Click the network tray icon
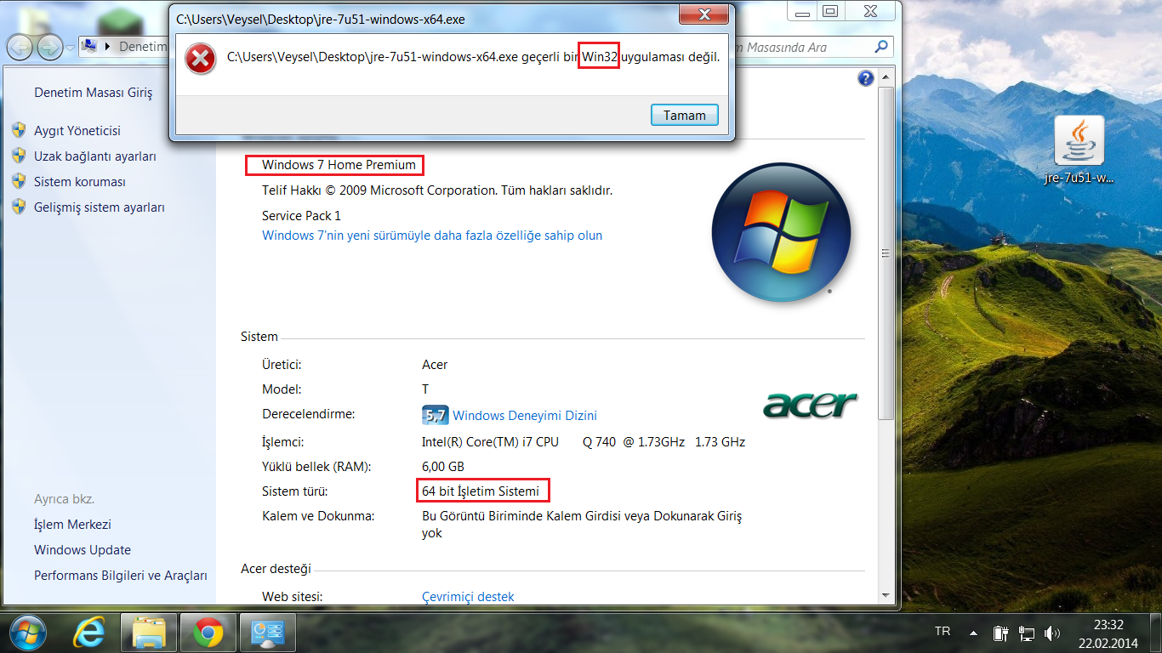This screenshot has width=1162, height=653. click(x=1027, y=633)
